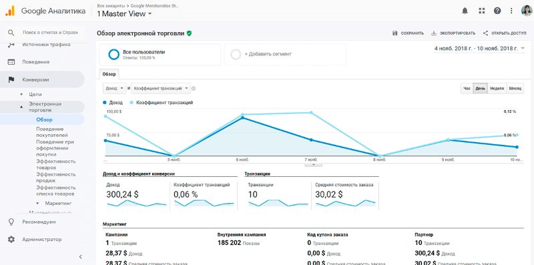Switch to the Обзор tab

point(109,74)
